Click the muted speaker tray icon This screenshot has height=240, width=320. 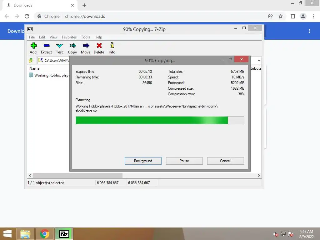click(275, 234)
